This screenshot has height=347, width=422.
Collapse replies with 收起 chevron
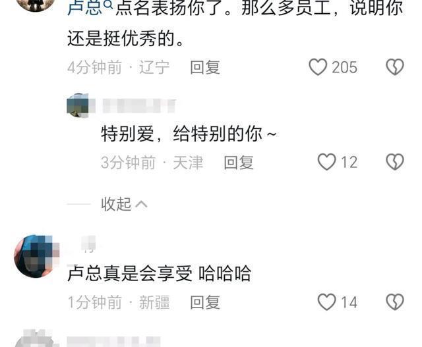[x=124, y=204]
